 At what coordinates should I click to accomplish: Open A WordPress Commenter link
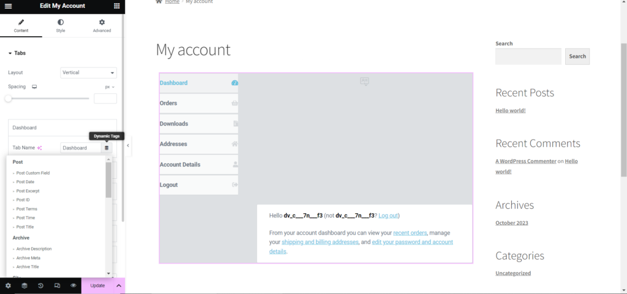click(526, 161)
